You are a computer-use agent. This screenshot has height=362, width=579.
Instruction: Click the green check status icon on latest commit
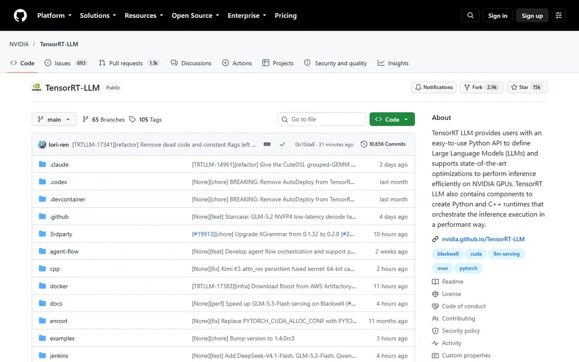(x=282, y=144)
